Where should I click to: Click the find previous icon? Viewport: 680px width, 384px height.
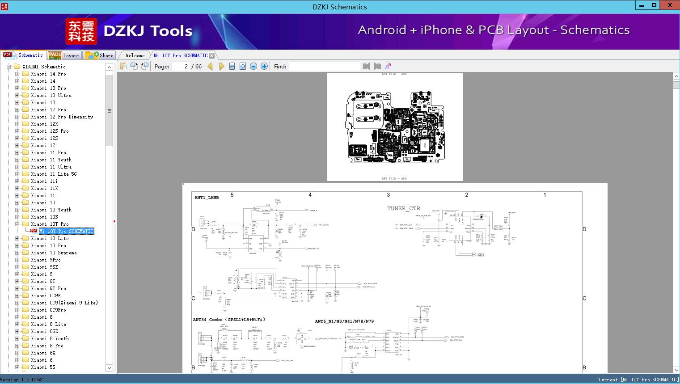point(367,66)
